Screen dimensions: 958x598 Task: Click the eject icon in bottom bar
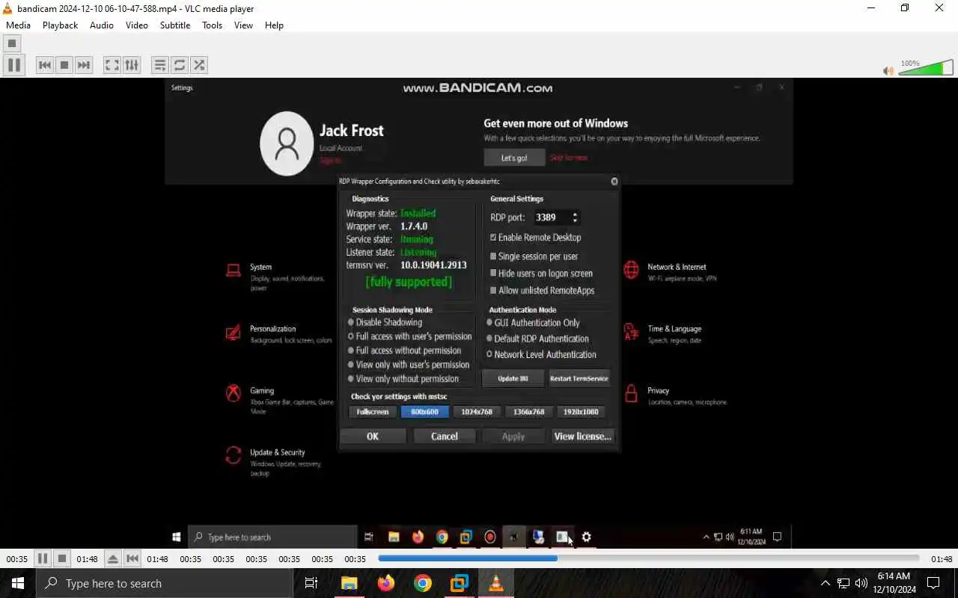(112, 558)
